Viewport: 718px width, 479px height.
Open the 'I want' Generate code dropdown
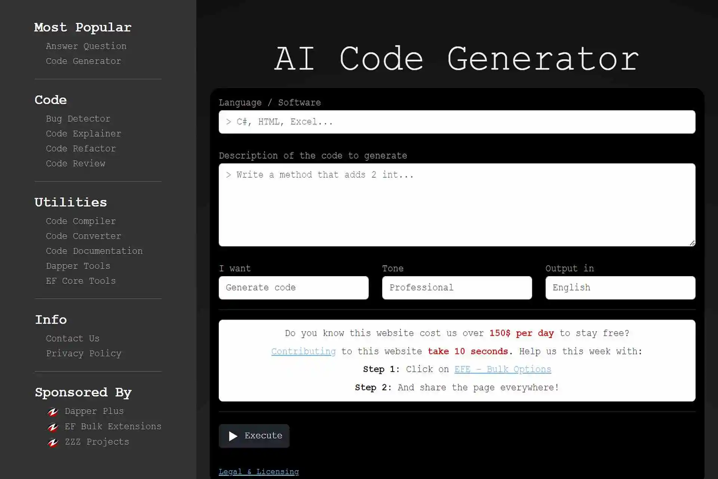(294, 288)
